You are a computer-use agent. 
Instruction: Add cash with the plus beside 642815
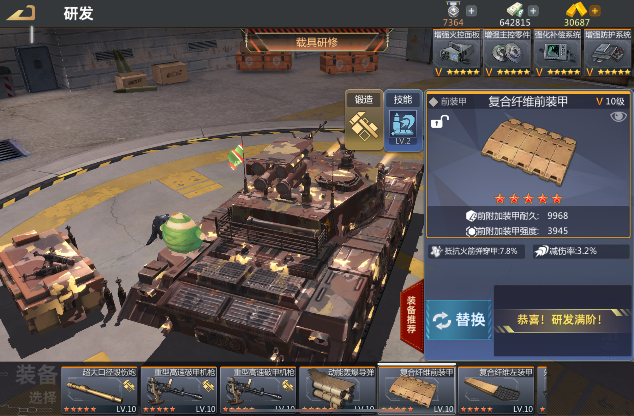pos(533,11)
